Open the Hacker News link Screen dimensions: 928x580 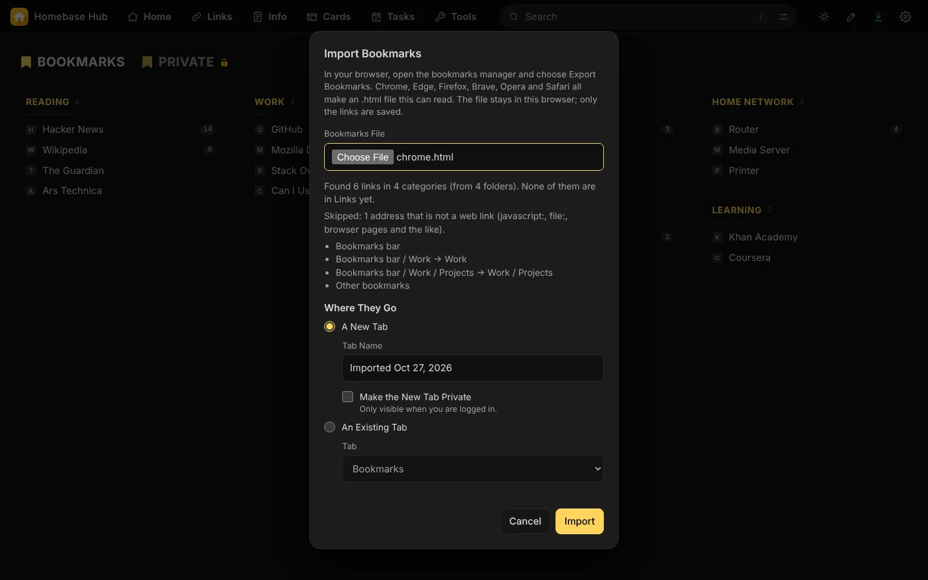click(x=73, y=130)
